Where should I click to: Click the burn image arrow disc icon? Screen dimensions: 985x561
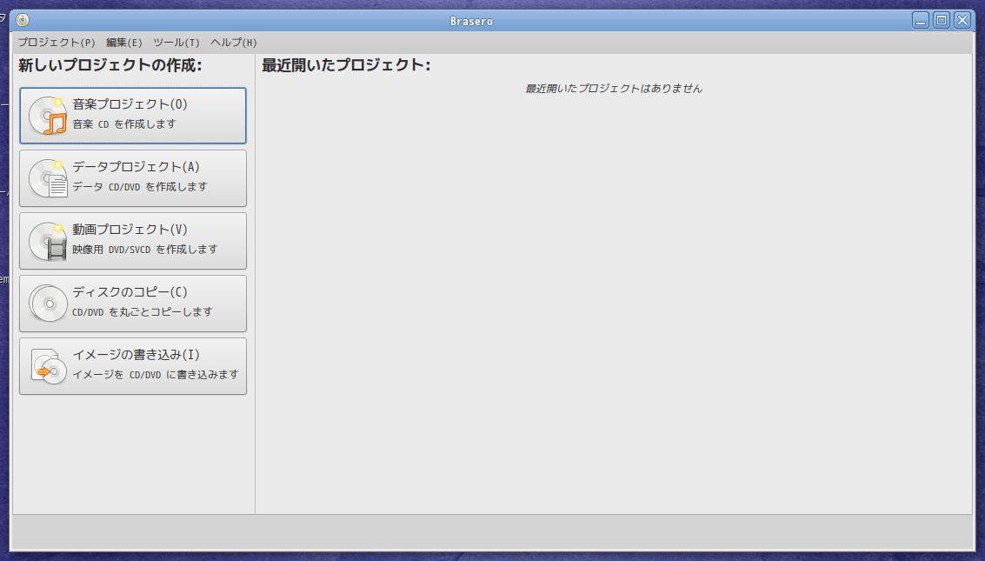pyautogui.click(x=48, y=366)
